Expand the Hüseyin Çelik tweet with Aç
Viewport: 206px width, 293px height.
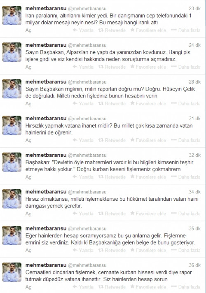pyautogui.click(x=28, y=104)
